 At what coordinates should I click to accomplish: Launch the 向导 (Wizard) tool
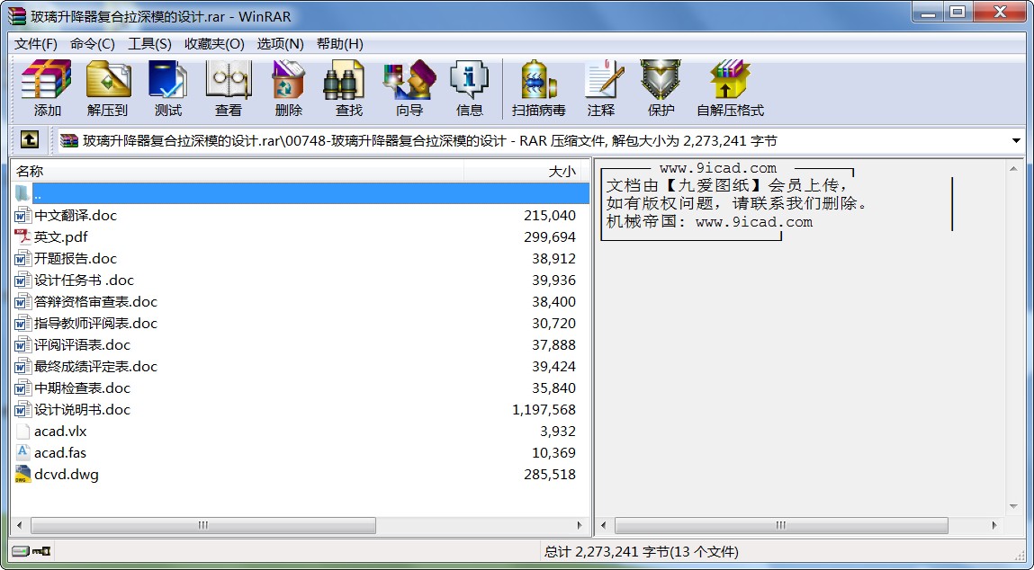(409, 88)
